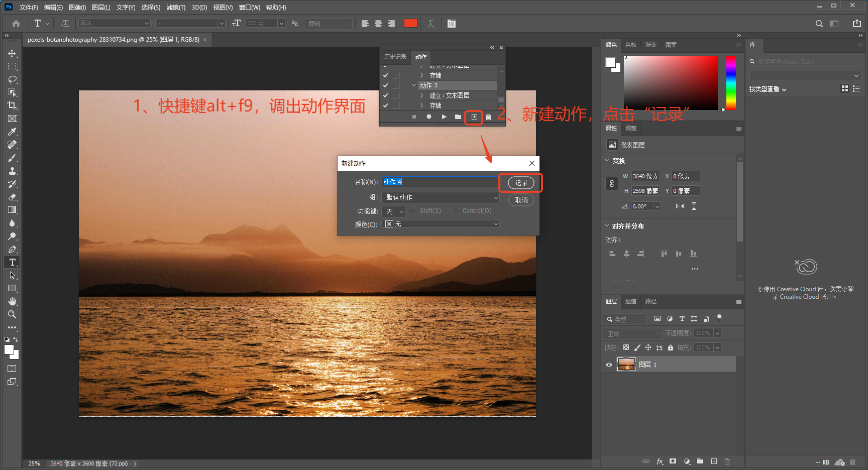Select the Crop tool
The image size is (868, 470).
[12, 105]
